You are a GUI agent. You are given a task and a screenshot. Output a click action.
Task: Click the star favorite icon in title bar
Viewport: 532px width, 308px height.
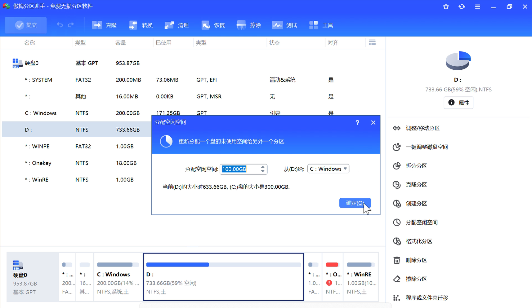[446, 7]
